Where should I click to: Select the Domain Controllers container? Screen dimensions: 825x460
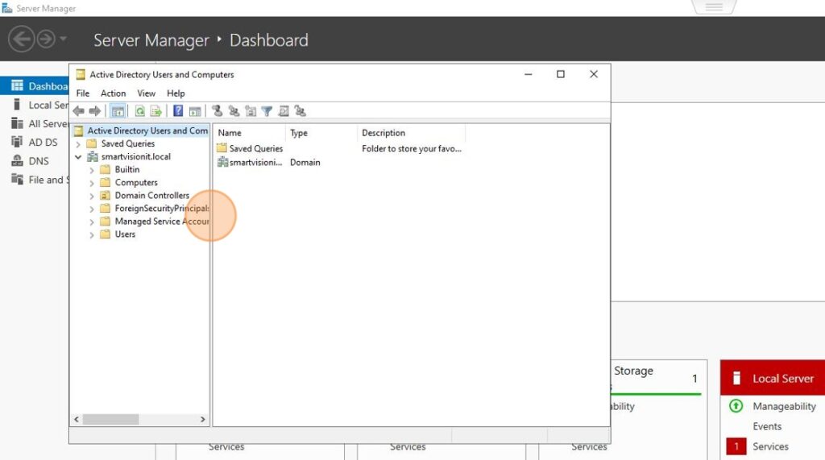(x=151, y=195)
